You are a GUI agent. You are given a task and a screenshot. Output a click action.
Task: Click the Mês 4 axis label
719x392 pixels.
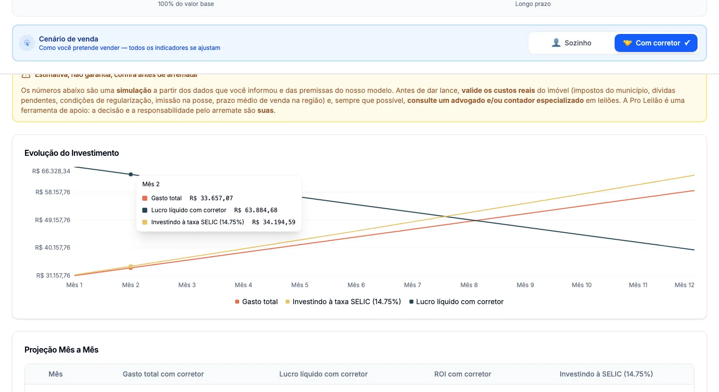pyautogui.click(x=244, y=285)
